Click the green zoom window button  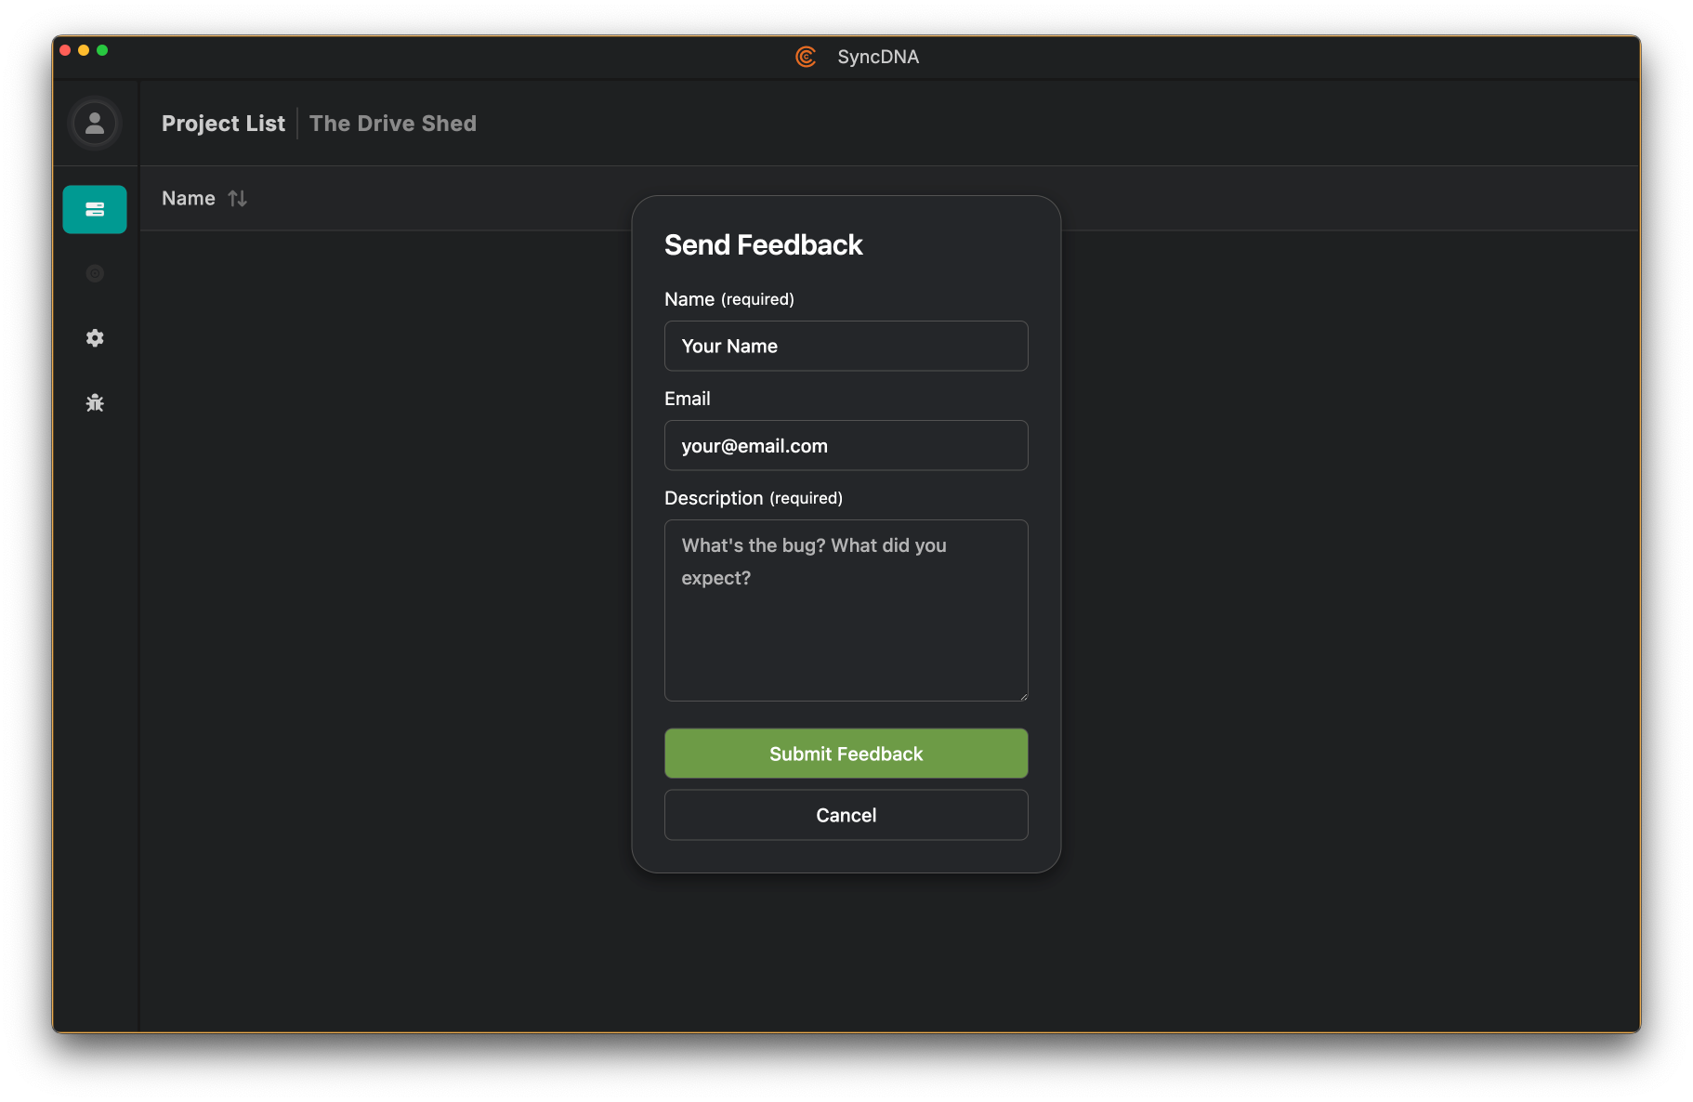tap(103, 49)
